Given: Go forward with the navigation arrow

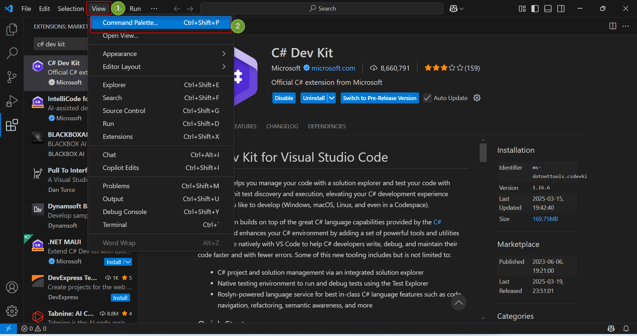Looking at the screenshot, I should 190,9.
